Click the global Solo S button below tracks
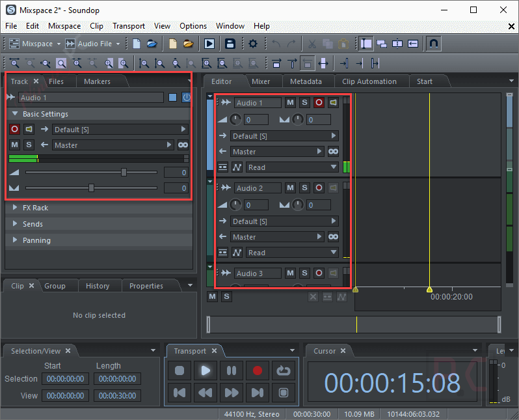Viewport: 519px width, 420px height. (x=226, y=296)
